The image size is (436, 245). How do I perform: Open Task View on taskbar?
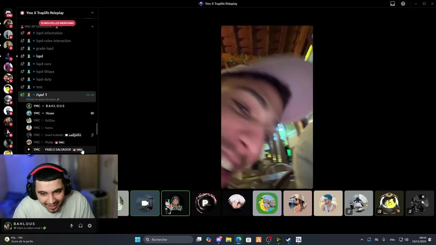[x=199, y=240]
